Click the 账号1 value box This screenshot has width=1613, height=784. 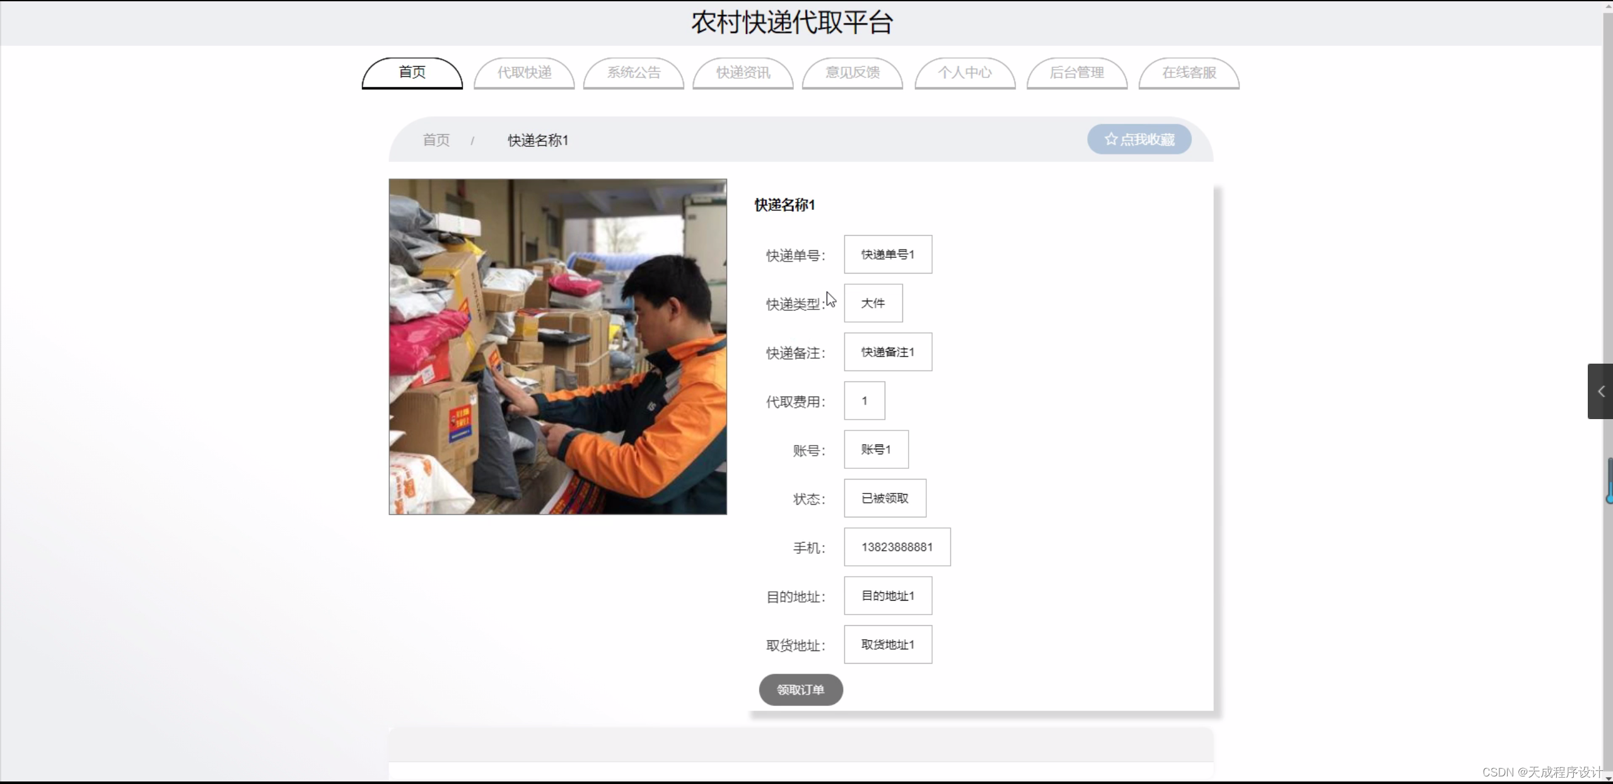click(876, 449)
